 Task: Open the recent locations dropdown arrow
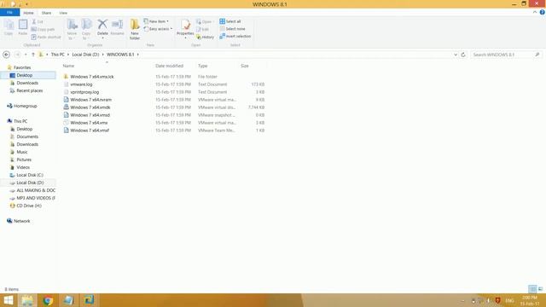(x=26, y=55)
